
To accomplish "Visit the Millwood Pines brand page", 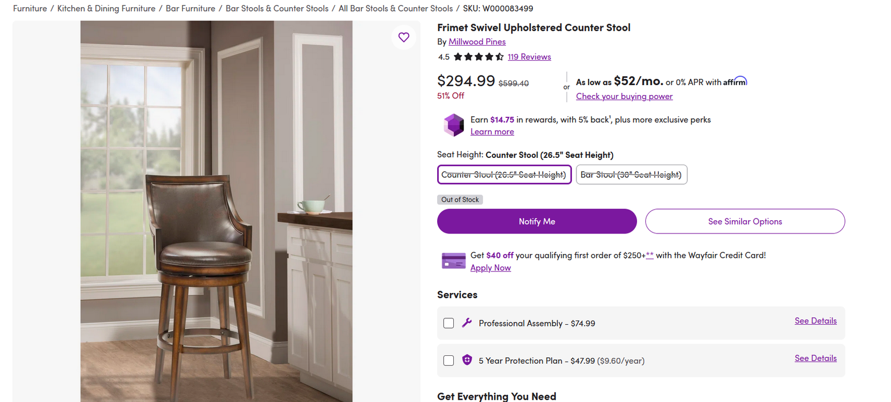I will [477, 41].
